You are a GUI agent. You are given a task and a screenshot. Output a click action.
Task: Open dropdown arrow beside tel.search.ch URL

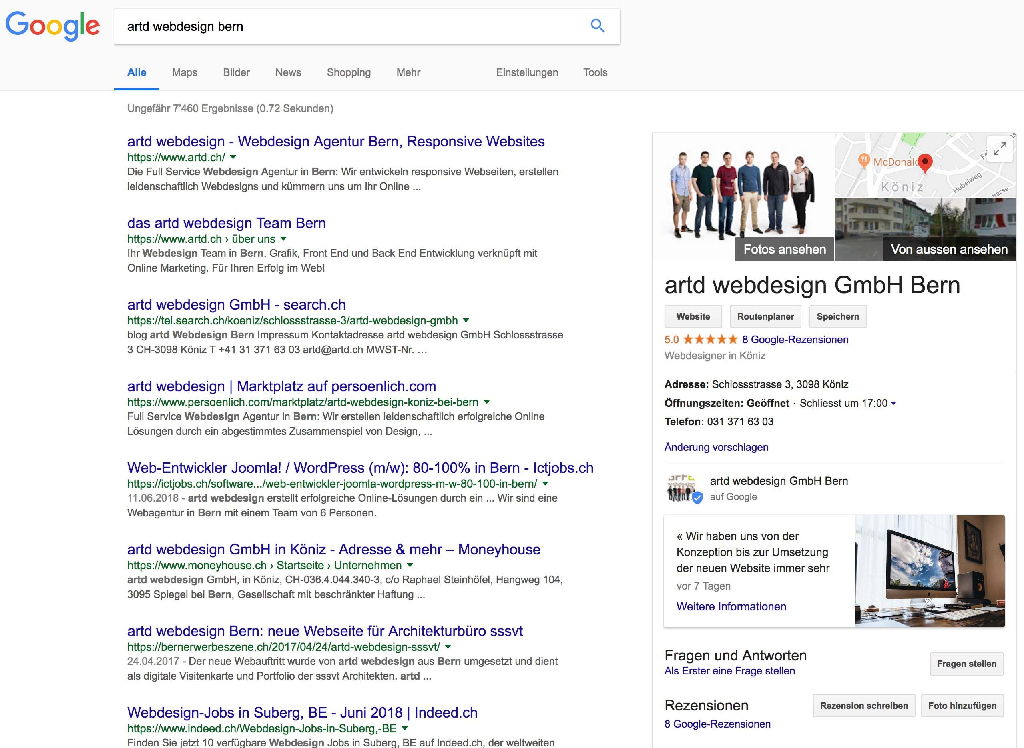(465, 320)
